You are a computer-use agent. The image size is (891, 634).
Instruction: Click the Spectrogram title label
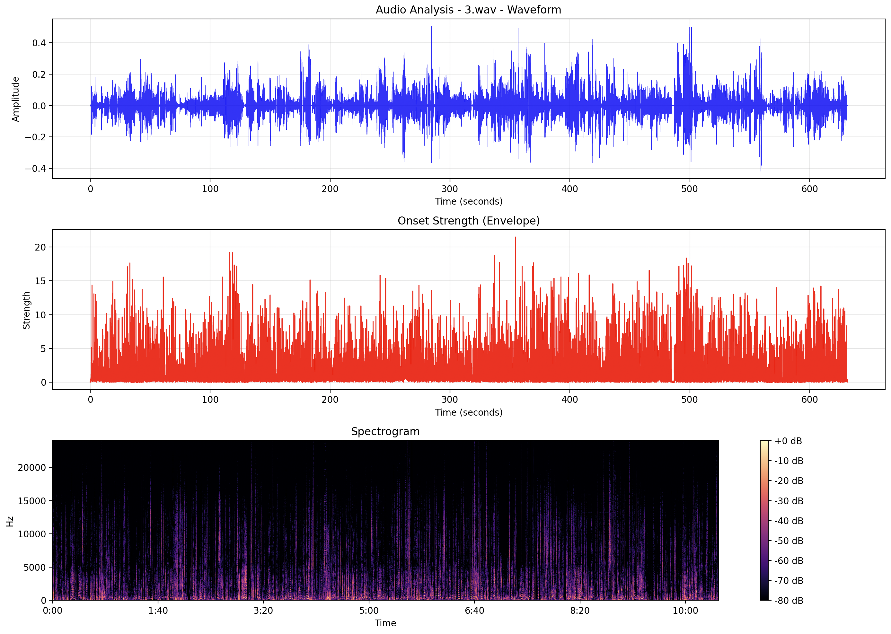tap(385, 431)
